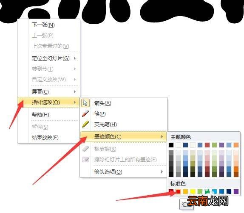Choose lightest gray shade under black
The width and height of the screenshot is (244, 213).
pyautogui.click(x=171, y=153)
